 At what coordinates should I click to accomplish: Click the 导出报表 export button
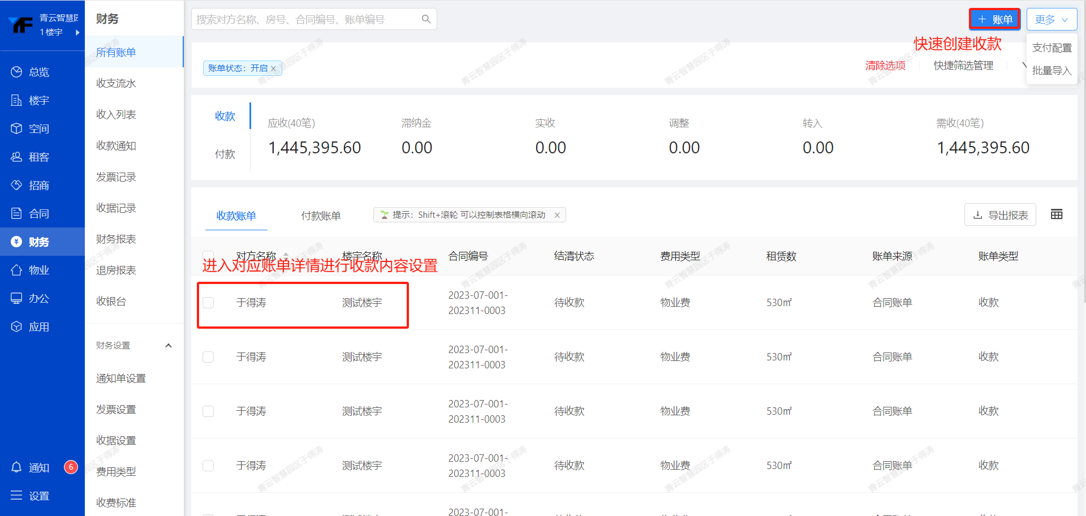[1000, 215]
